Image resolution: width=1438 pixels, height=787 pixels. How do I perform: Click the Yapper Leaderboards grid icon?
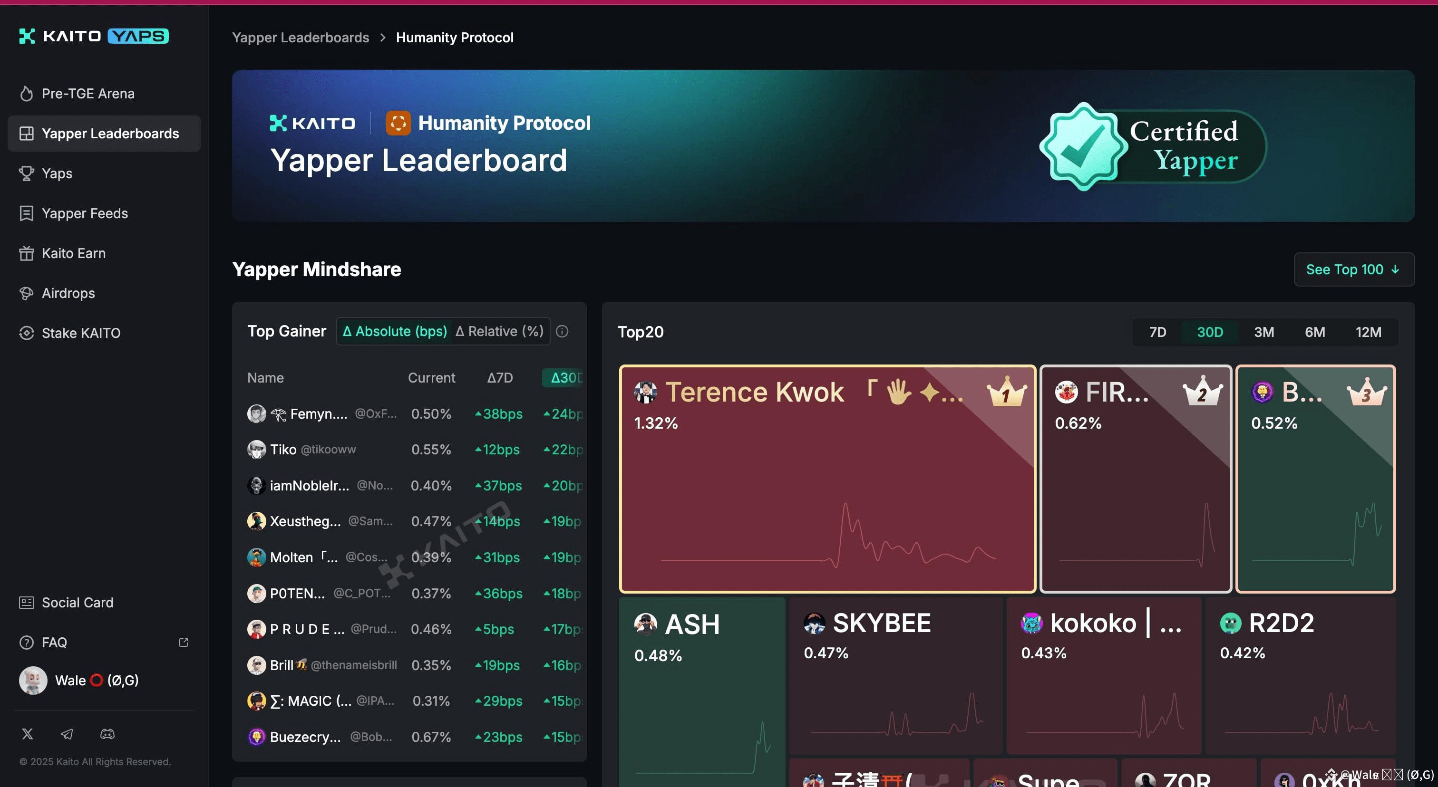(26, 134)
